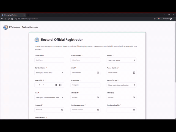This screenshot has height=132, width=176.
Task: Open the Gender dropdown
Action: 122,60
